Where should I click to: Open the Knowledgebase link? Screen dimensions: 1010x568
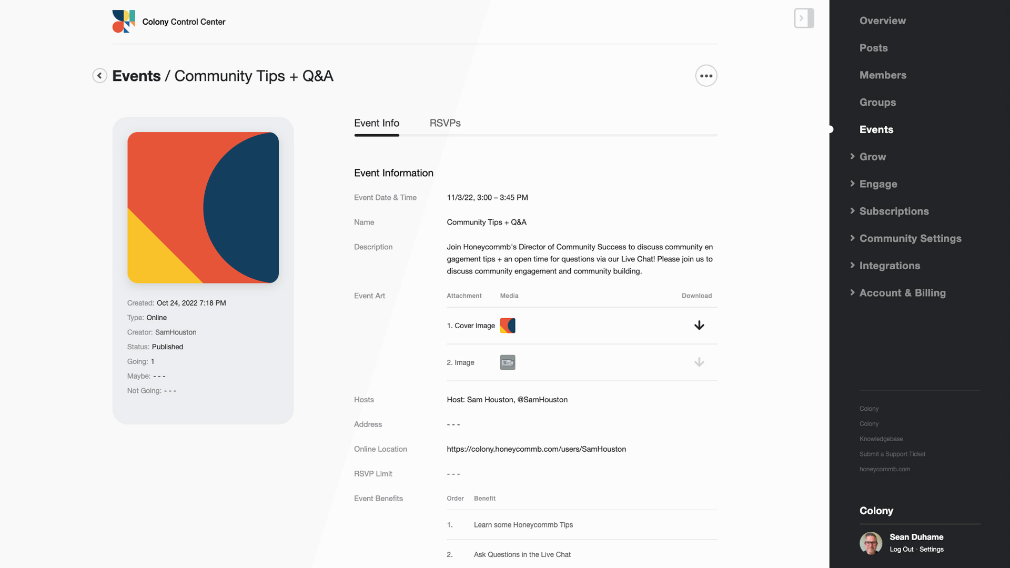[881, 439]
